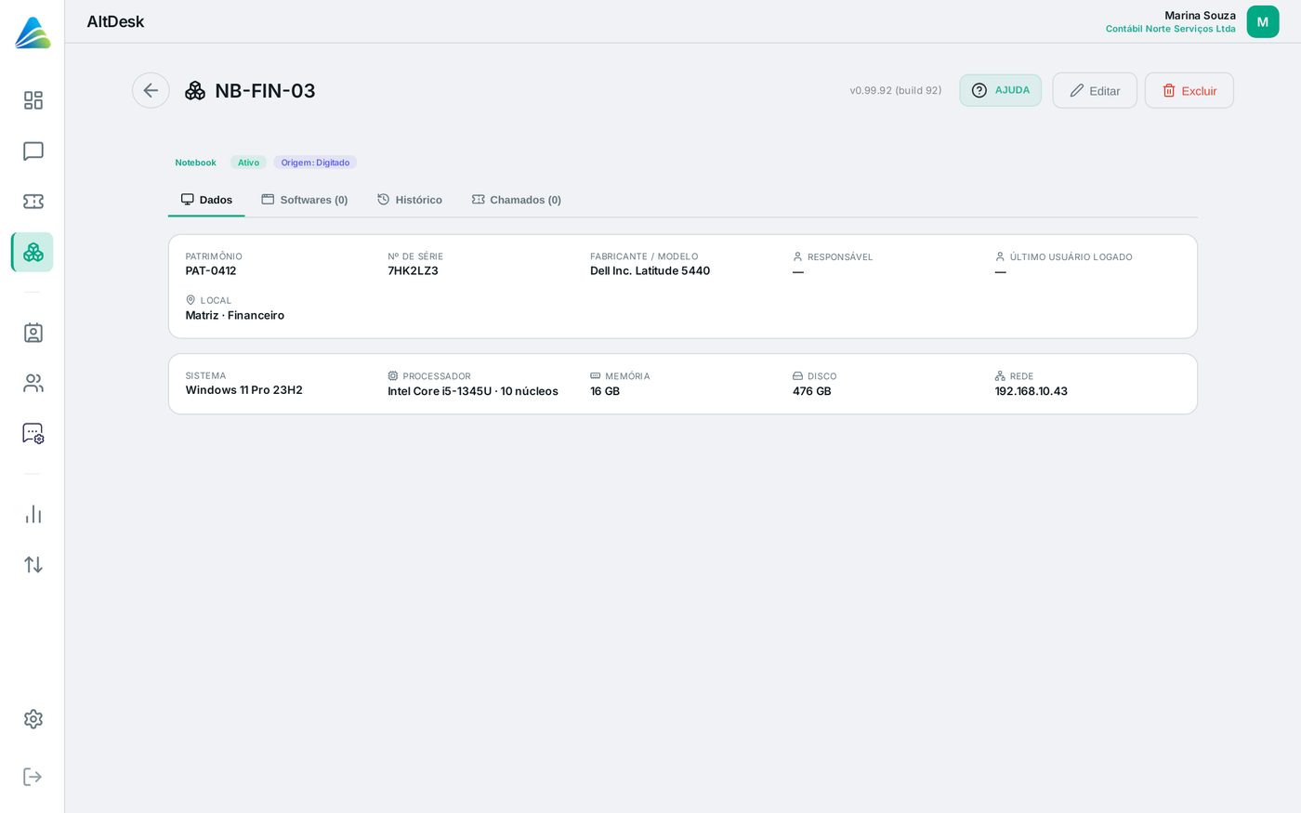The height and width of the screenshot is (813, 1301).
Task: Click the Excluir button
Action: point(1189,90)
